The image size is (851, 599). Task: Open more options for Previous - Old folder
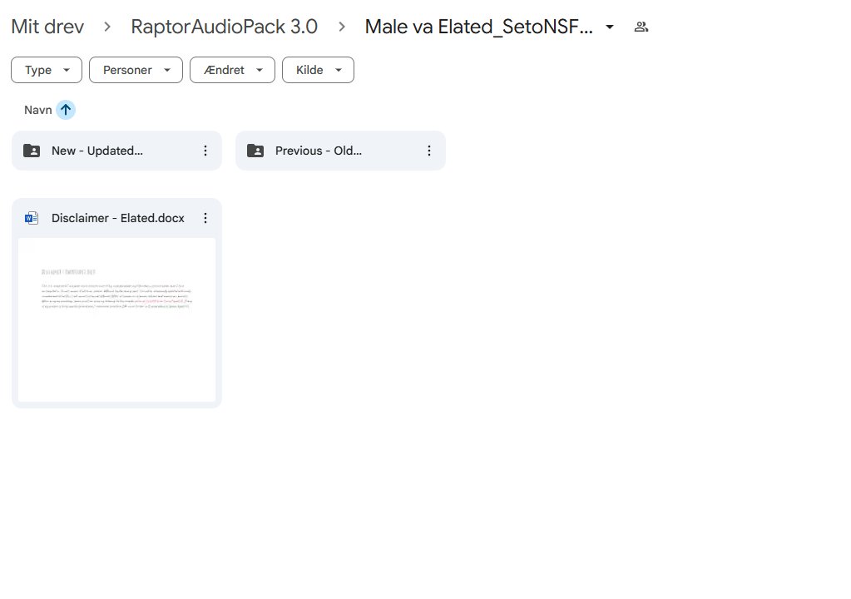tap(428, 151)
